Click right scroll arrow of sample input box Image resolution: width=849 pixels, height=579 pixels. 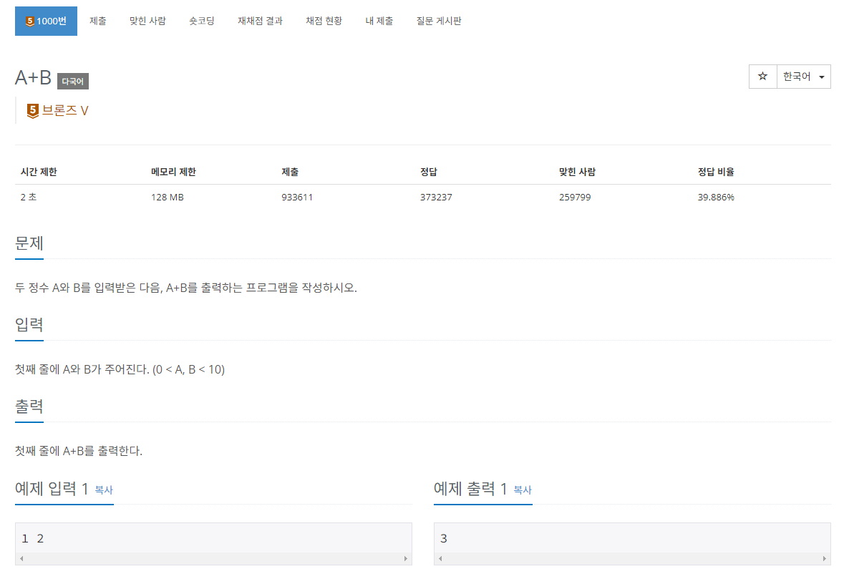click(x=406, y=558)
